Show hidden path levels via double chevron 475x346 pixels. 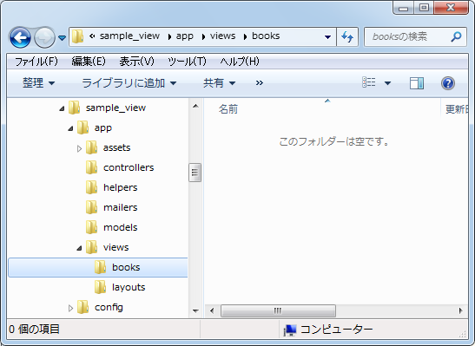(92, 36)
